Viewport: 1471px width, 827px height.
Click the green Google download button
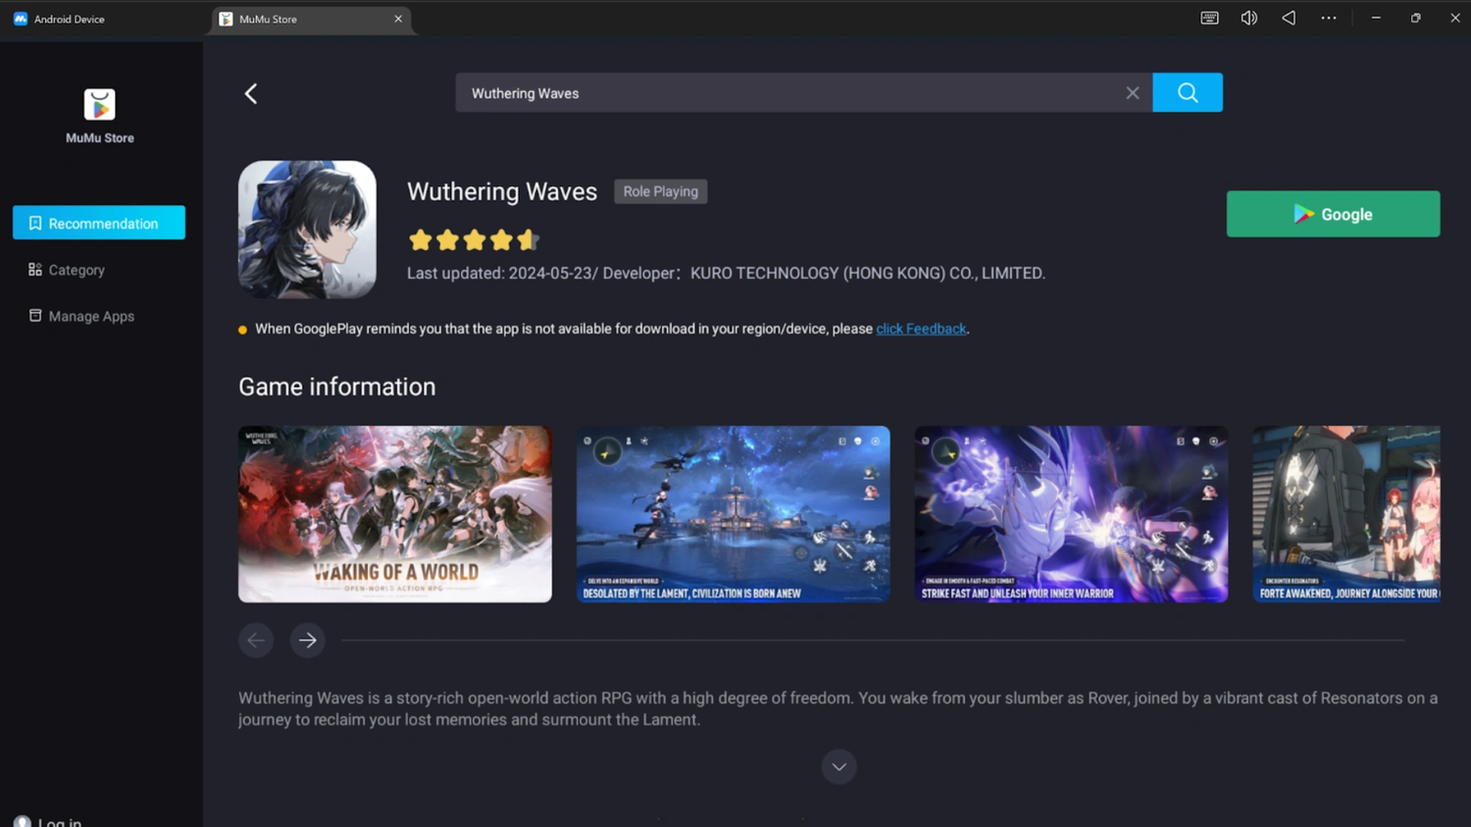(1333, 214)
